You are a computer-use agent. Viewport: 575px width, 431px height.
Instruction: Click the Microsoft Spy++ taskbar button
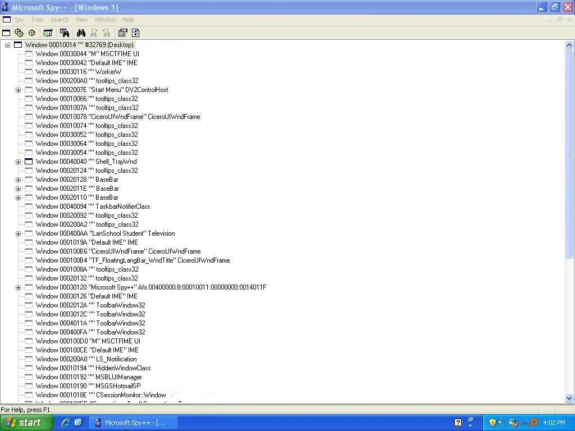tap(135, 423)
